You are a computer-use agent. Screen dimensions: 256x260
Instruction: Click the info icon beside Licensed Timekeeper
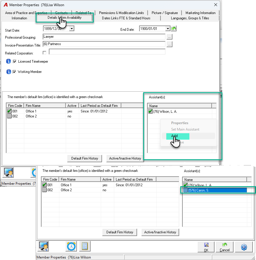coord(8,61)
